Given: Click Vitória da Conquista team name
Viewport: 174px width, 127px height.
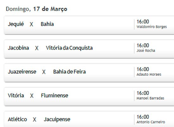Looking at the screenshot, I should pos(69,48).
